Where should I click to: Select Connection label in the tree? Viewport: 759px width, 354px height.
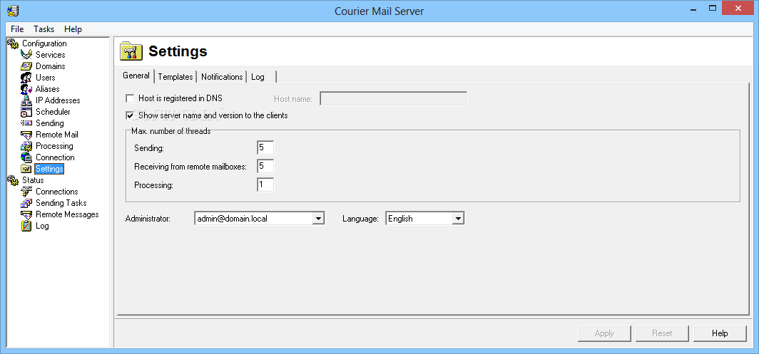[x=55, y=157]
